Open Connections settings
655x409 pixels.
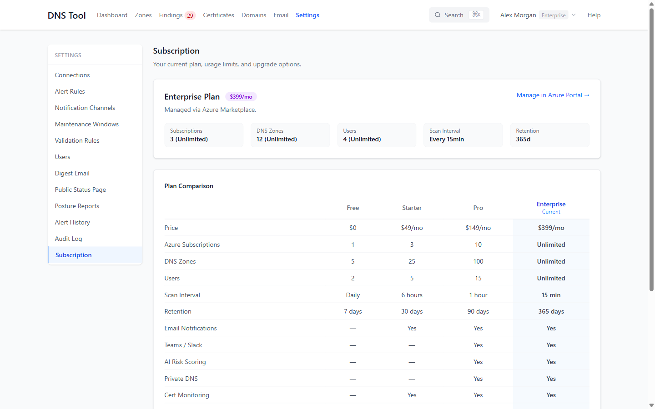pos(95,75)
